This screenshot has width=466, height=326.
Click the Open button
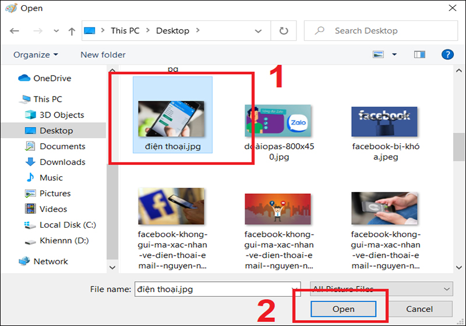point(343,309)
